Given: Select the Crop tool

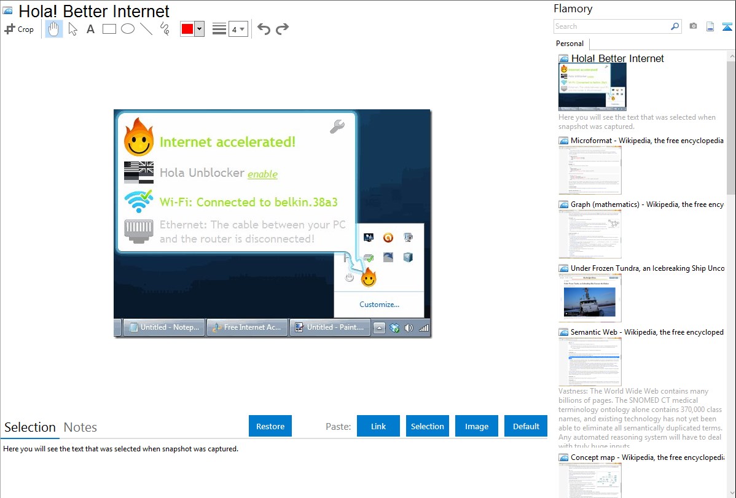Looking at the screenshot, I should (19, 29).
